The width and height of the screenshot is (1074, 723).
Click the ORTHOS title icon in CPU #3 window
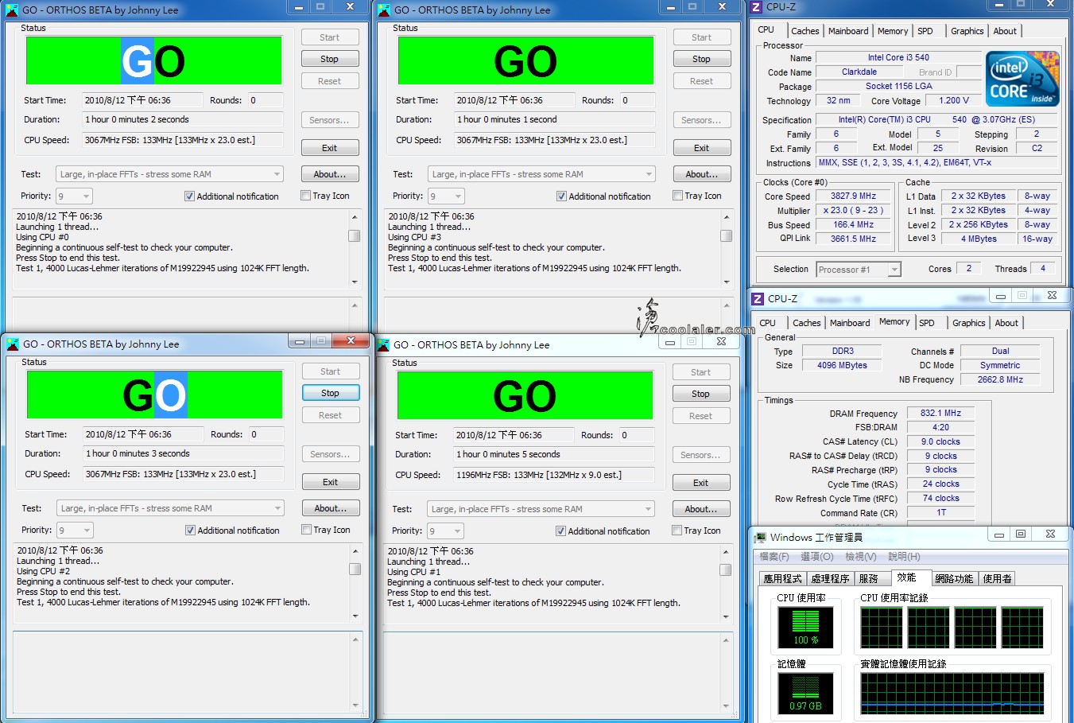[384, 10]
